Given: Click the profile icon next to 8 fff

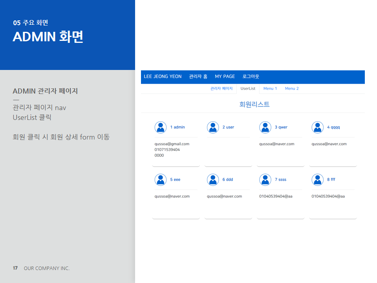Looking at the screenshot, I should click(x=317, y=180).
